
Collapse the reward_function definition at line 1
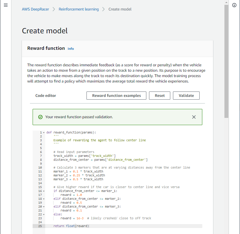(x=44, y=132)
